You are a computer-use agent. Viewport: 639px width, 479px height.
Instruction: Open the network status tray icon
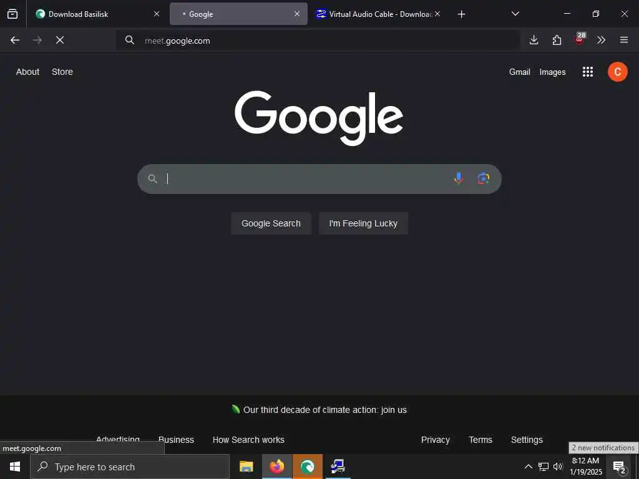tap(544, 467)
